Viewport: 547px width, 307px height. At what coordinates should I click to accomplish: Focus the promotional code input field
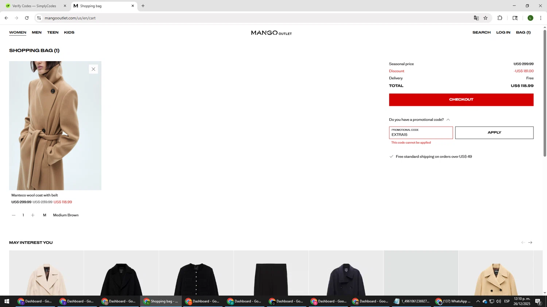coord(421,133)
